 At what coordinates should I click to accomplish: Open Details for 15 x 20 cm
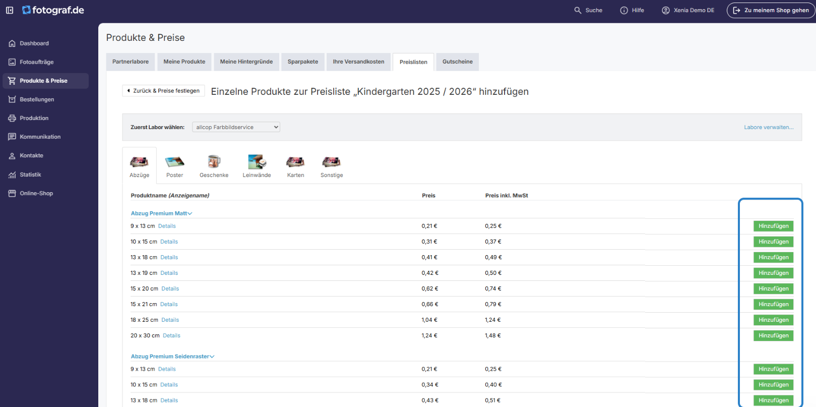[170, 288]
